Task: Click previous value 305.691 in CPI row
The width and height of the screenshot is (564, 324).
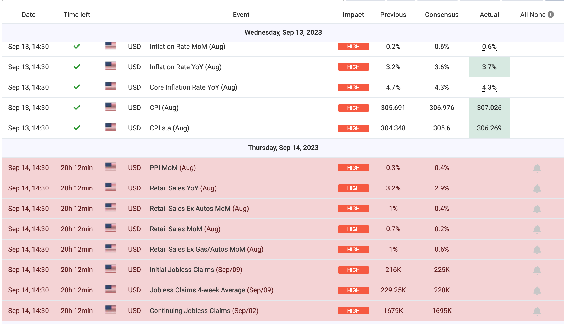Action: 393,108
